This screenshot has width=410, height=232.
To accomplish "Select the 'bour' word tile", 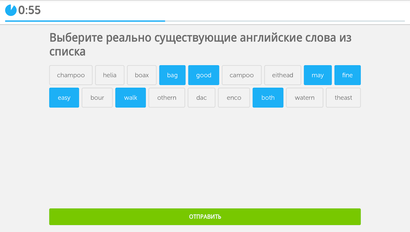I will 97,98.
